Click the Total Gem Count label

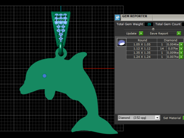click(168, 24)
